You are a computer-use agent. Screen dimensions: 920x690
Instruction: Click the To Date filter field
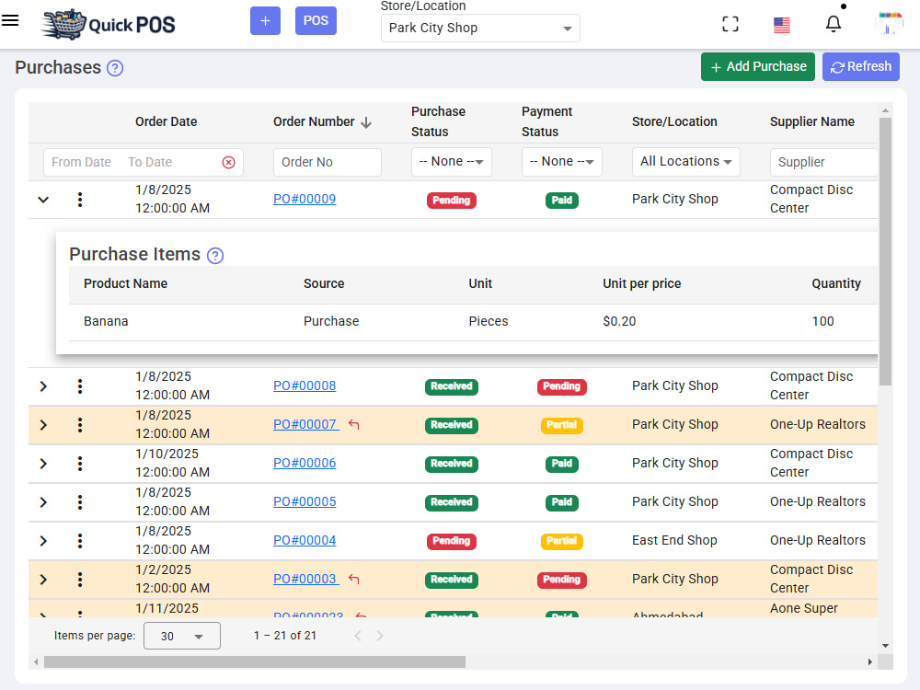click(x=150, y=162)
